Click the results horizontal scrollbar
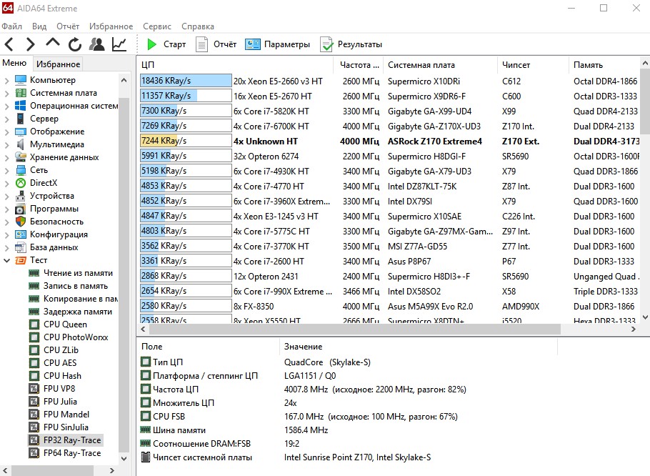Viewport: 650px width, 476px height. point(355,329)
